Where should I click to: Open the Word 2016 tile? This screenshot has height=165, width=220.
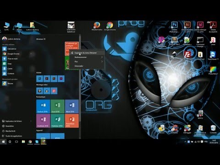click(71, 106)
